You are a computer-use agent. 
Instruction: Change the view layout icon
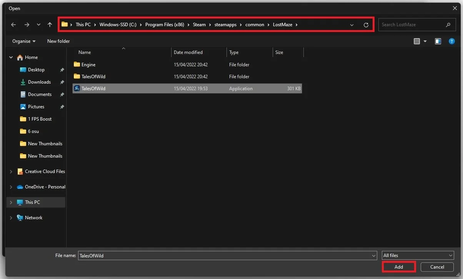[x=417, y=41]
